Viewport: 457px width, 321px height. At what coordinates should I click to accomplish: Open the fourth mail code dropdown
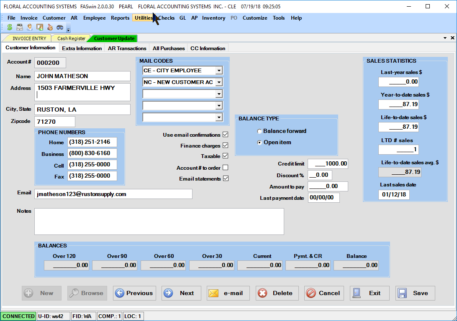coord(219,105)
